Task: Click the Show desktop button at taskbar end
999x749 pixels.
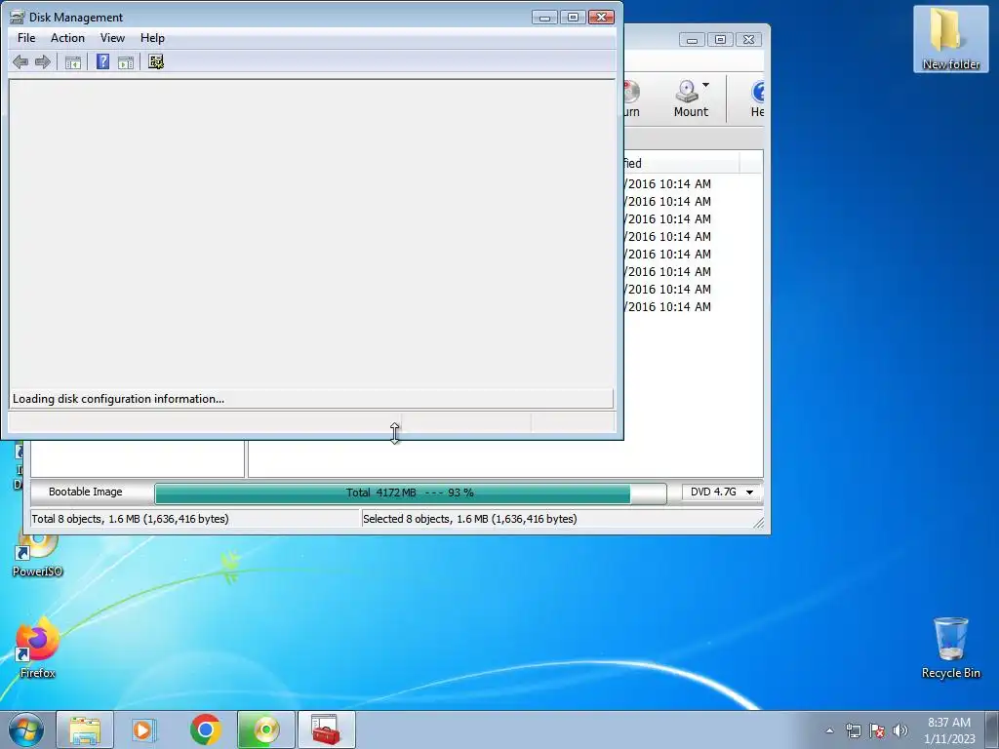Action: pos(992,730)
